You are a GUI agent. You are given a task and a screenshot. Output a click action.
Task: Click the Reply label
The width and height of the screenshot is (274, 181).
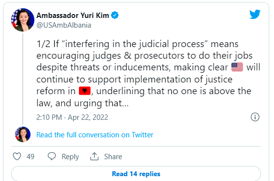point(70,156)
